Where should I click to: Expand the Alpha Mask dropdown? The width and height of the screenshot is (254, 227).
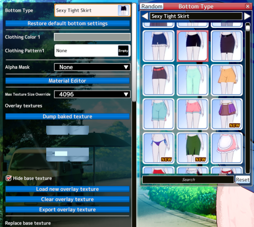92,67
